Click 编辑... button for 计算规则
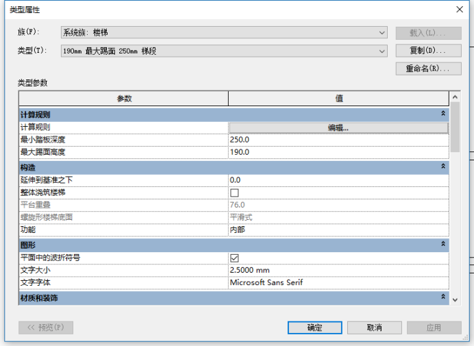The width and height of the screenshot is (474, 346). [338, 127]
